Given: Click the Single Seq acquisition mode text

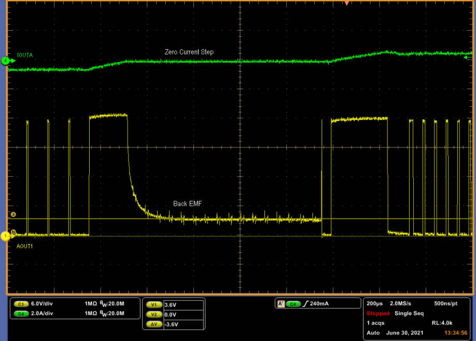Looking at the screenshot, I should 409,314.
